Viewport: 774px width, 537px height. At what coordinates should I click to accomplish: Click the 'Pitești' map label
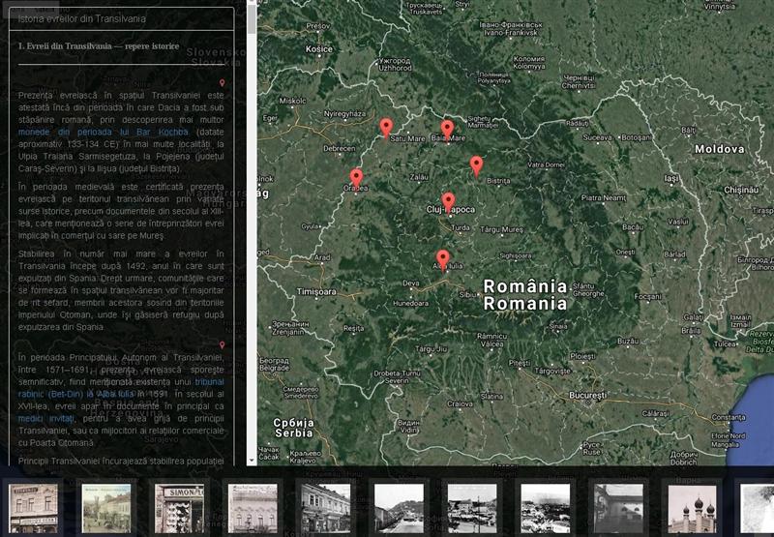click(520, 363)
